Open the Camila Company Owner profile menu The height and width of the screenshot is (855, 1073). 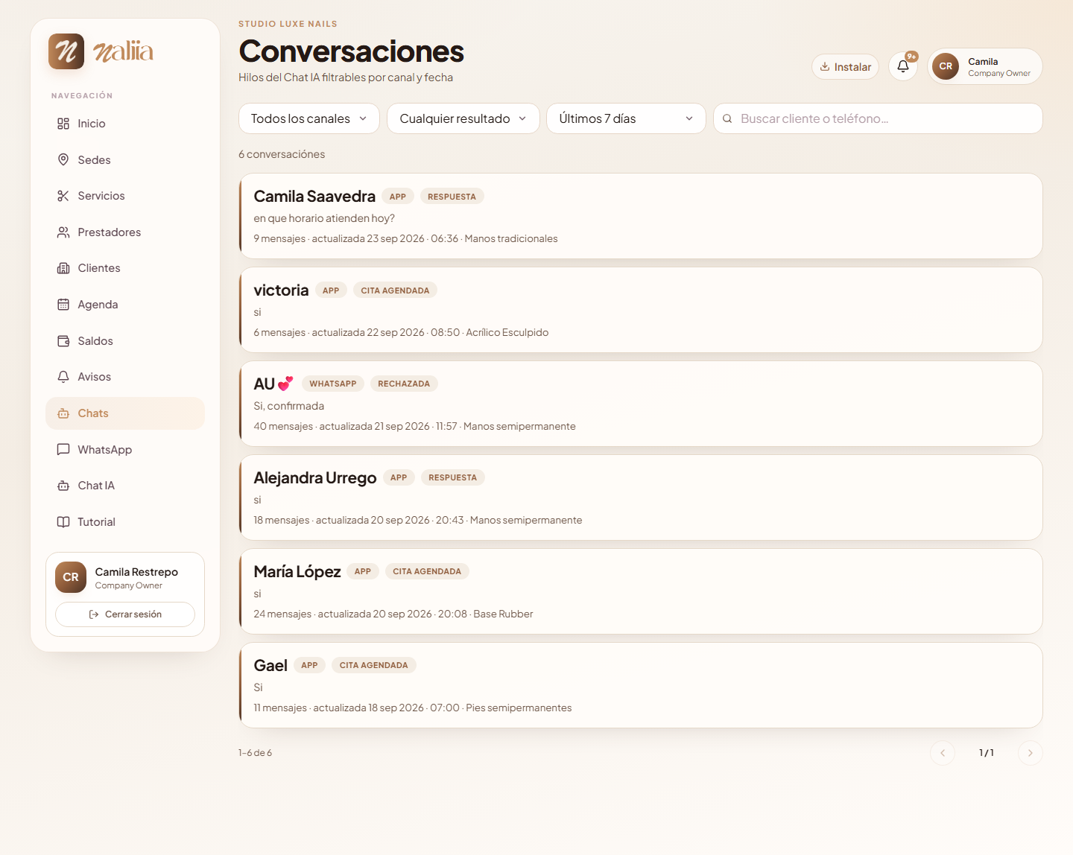pyautogui.click(x=985, y=66)
